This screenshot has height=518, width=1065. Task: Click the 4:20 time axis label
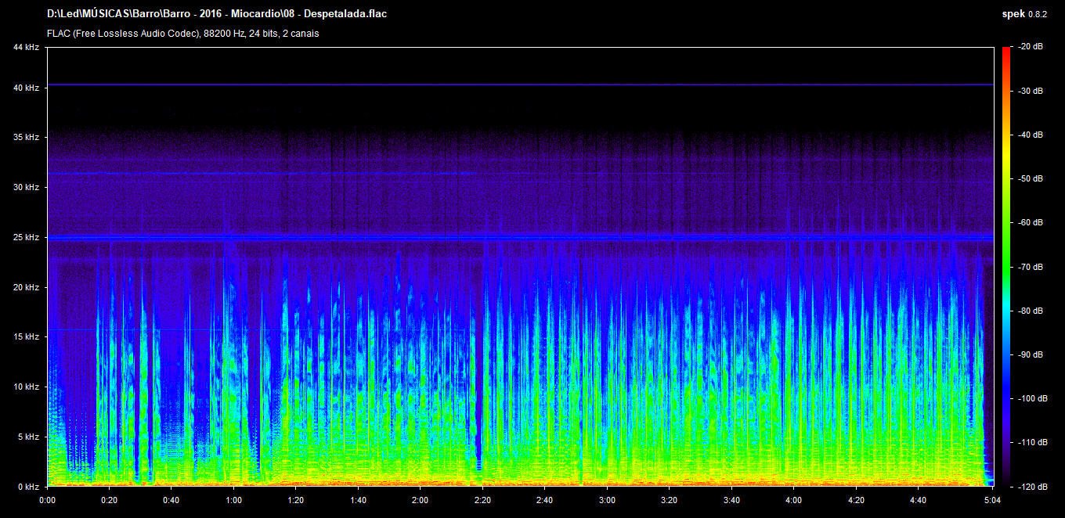coord(856,499)
